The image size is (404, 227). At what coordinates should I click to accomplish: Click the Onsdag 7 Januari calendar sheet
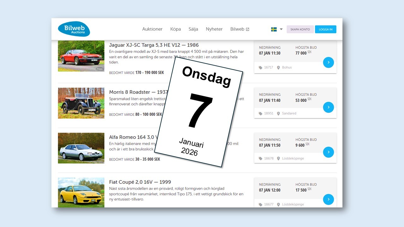[199, 112]
